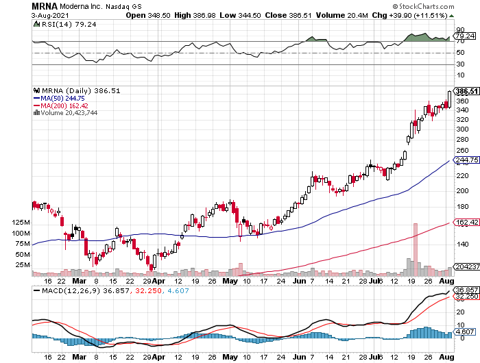Click the 'Mar' label on price chart axis
Viewport: 480px width, 363px height.
80,281
